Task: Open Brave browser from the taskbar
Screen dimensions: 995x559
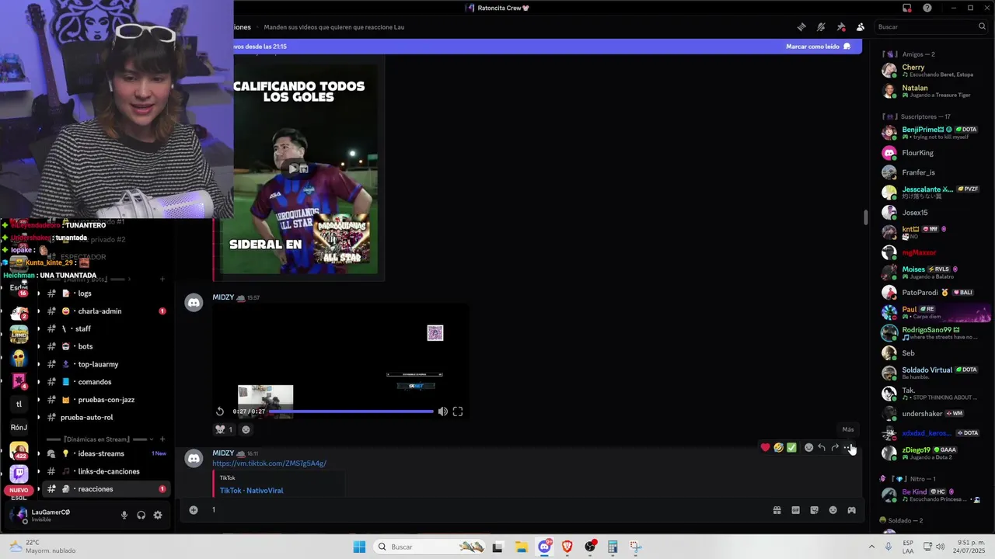Action: click(567, 547)
